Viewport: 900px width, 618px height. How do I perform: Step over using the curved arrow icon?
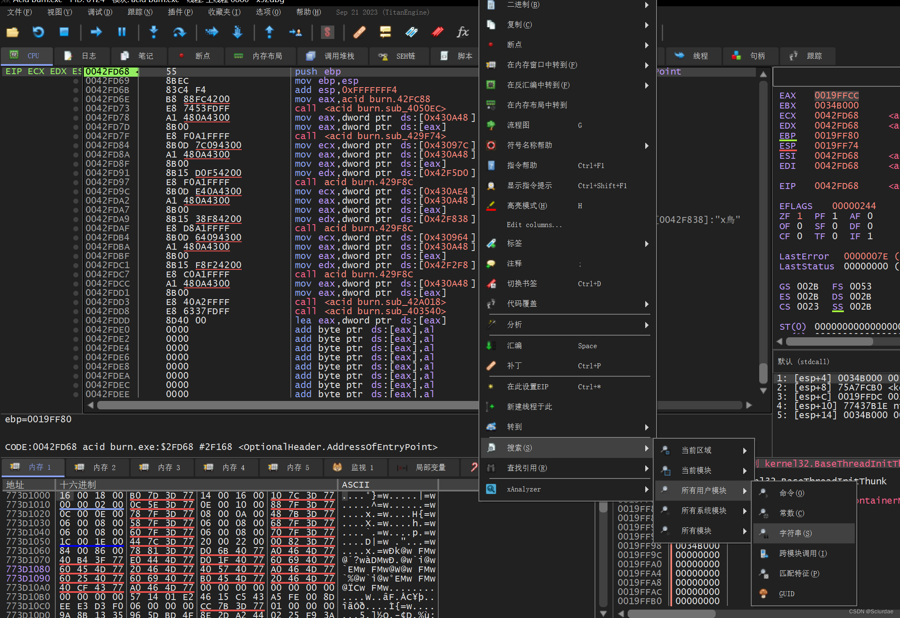(179, 32)
